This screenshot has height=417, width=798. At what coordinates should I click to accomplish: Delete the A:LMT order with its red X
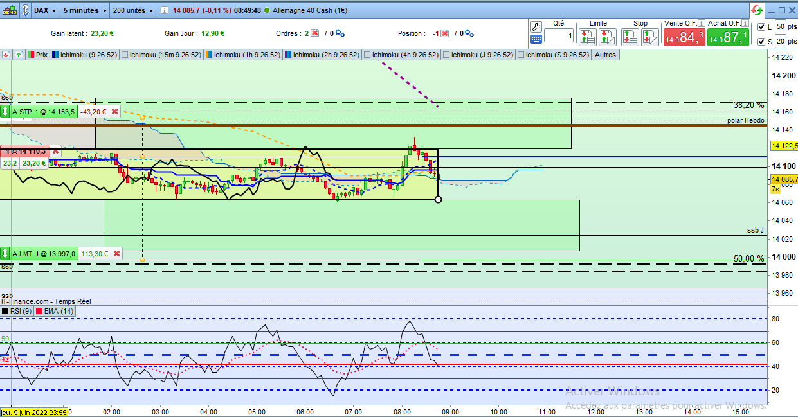click(x=116, y=254)
